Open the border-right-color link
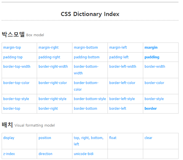 pos(53,83)
